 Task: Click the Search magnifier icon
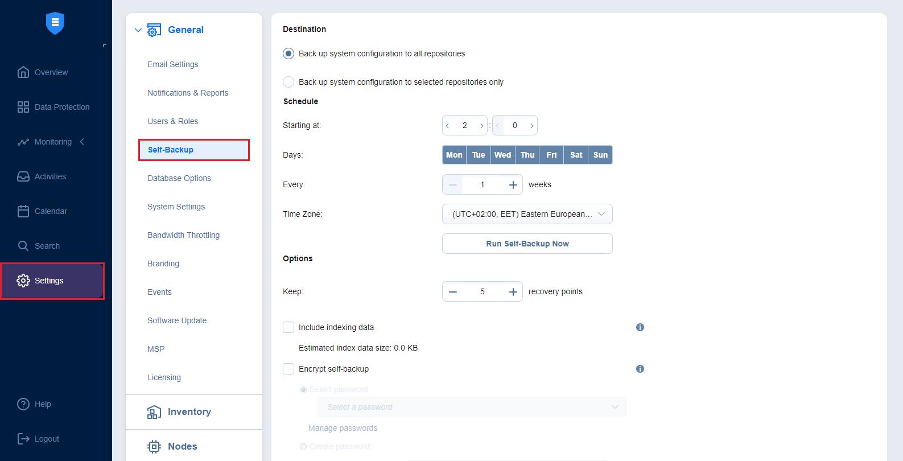(23, 246)
